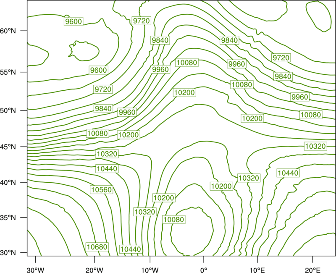The image size is (336, 273).
Task: Select the 35°N latitude axis label
Action: [x=8, y=218]
